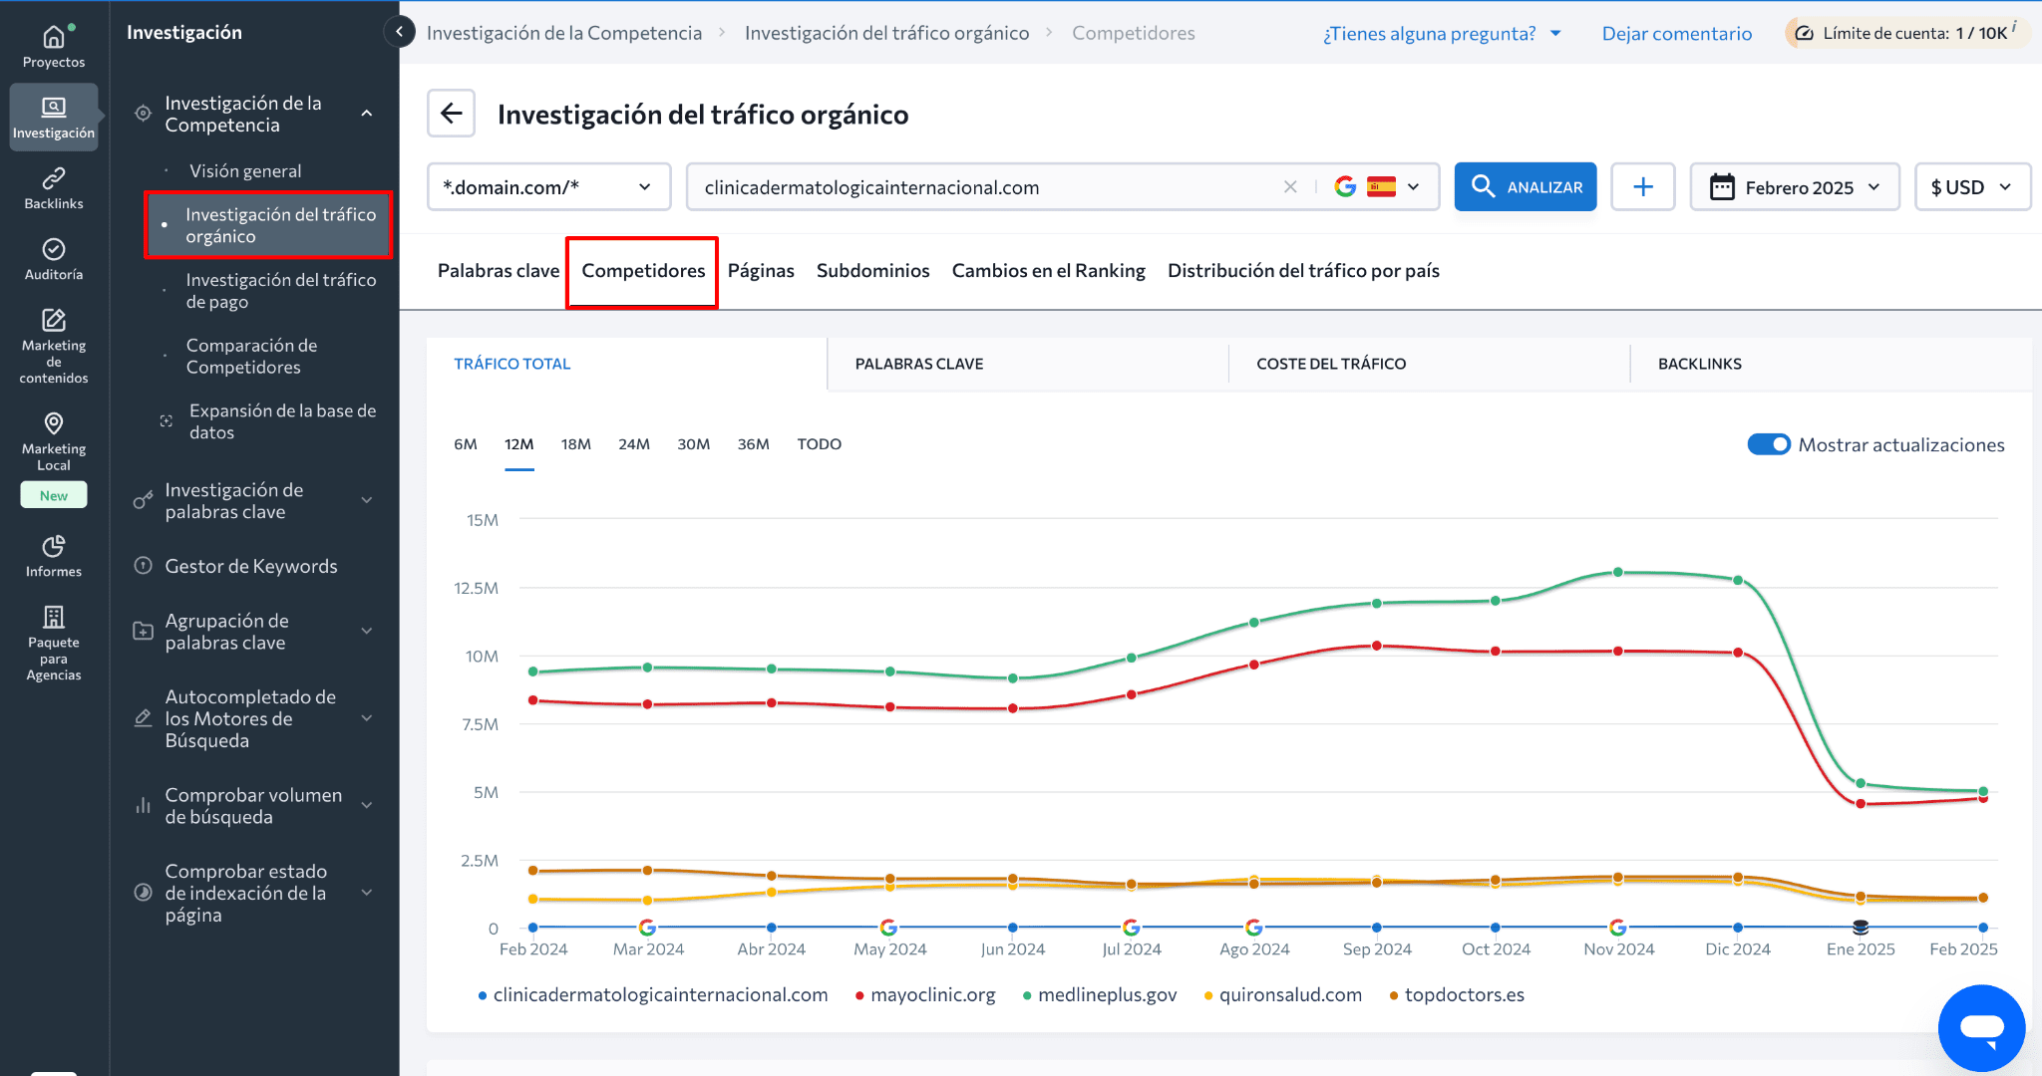Open Informes in the sidebar
Screen dimensions: 2042x1076
[54, 556]
